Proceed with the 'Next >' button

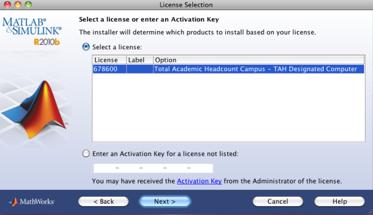(165, 202)
